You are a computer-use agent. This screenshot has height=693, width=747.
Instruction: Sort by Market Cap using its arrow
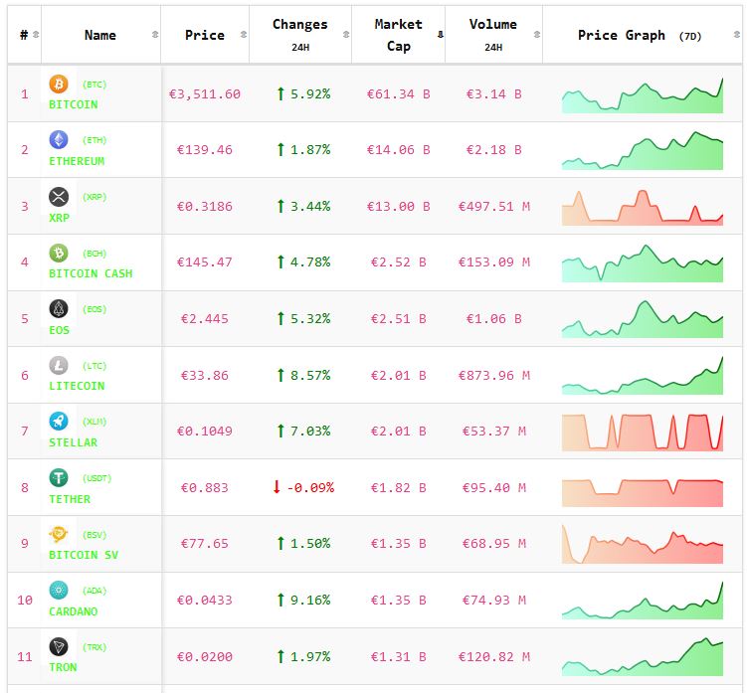point(440,35)
